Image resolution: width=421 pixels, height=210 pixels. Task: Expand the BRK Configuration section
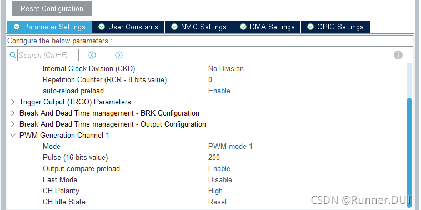click(x=13, y=113)
